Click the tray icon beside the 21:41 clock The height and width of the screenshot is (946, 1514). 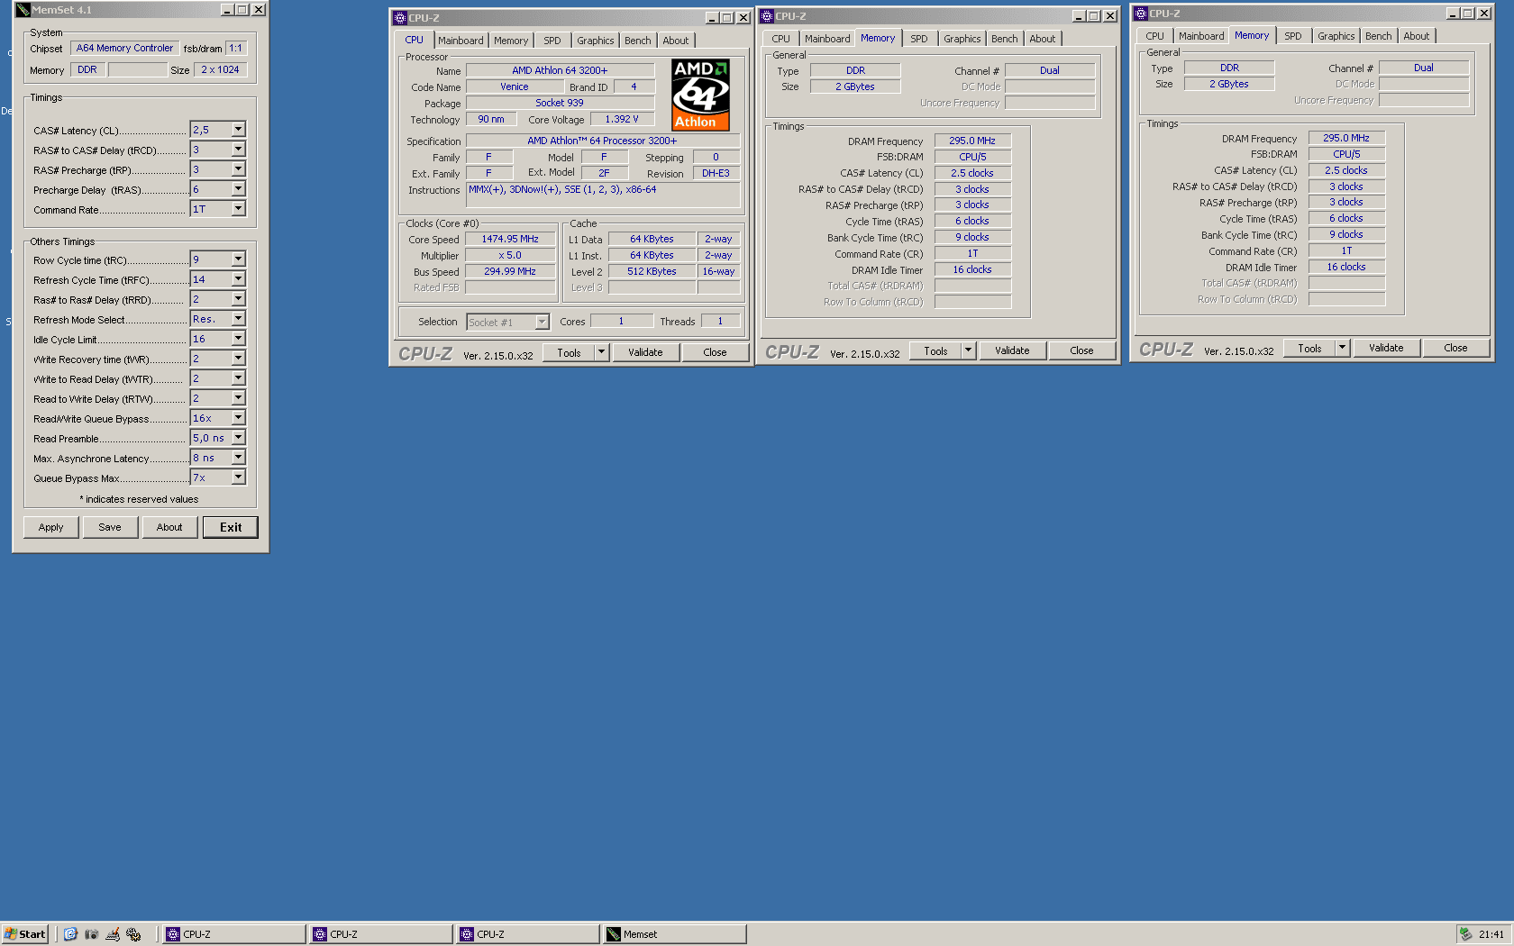pos(1465,934)
